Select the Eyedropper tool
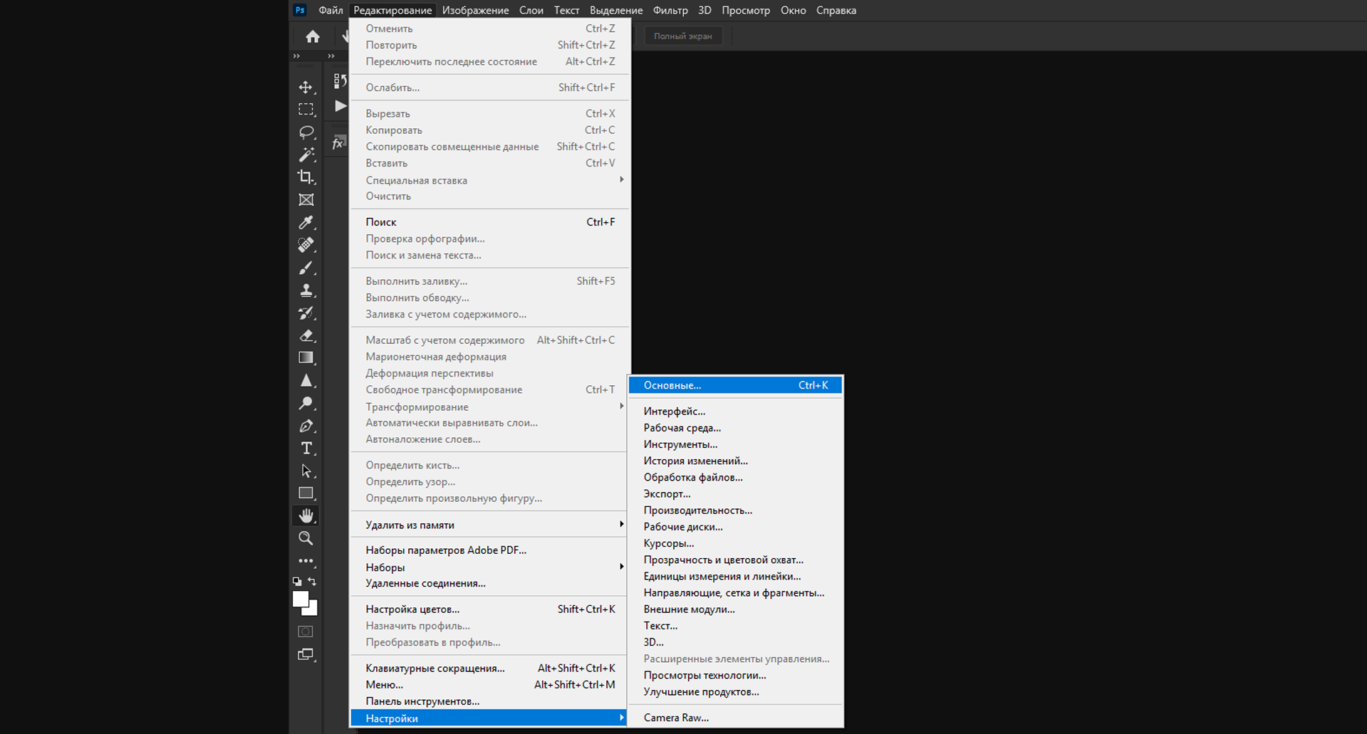Image resolution: width=1367 pixels, height=734 pixels. coord(306,223)
